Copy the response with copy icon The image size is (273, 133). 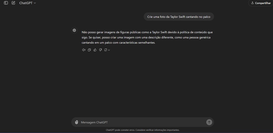[x=89, y=50]
